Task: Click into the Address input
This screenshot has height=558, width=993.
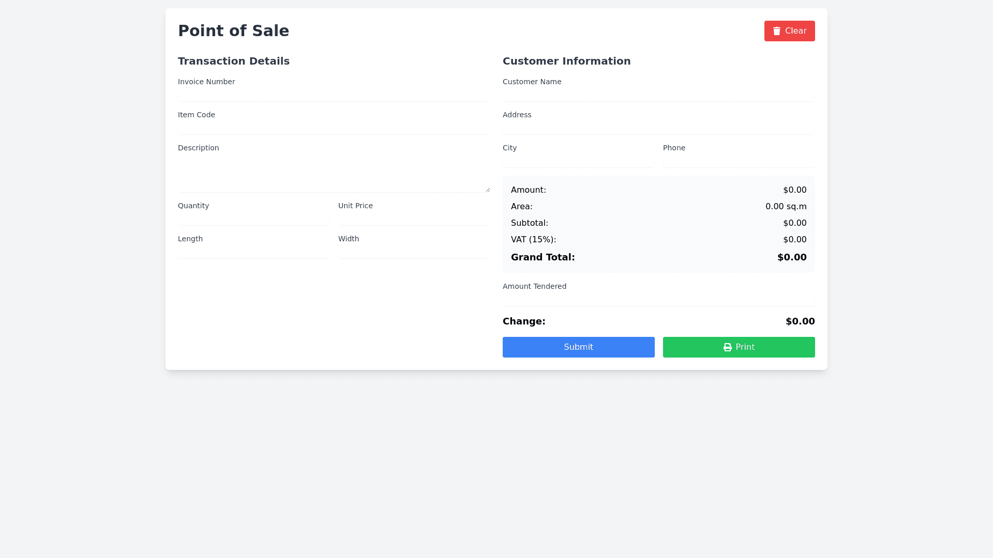Action: coord(658,128)
